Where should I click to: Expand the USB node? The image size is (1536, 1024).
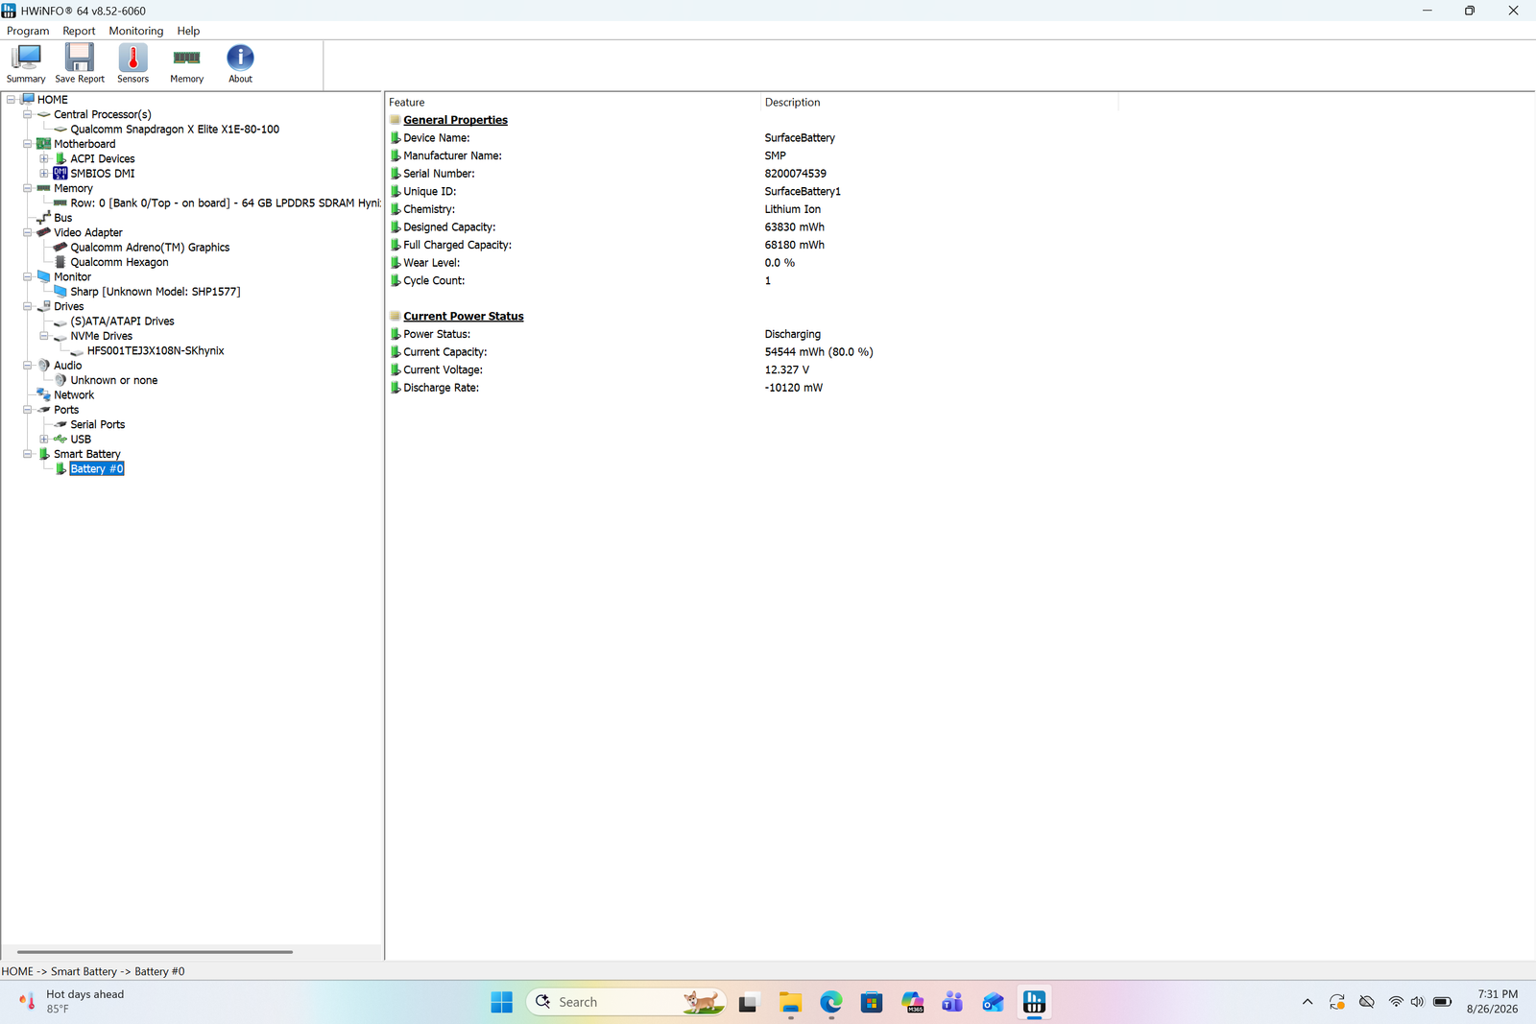point(44,440)
